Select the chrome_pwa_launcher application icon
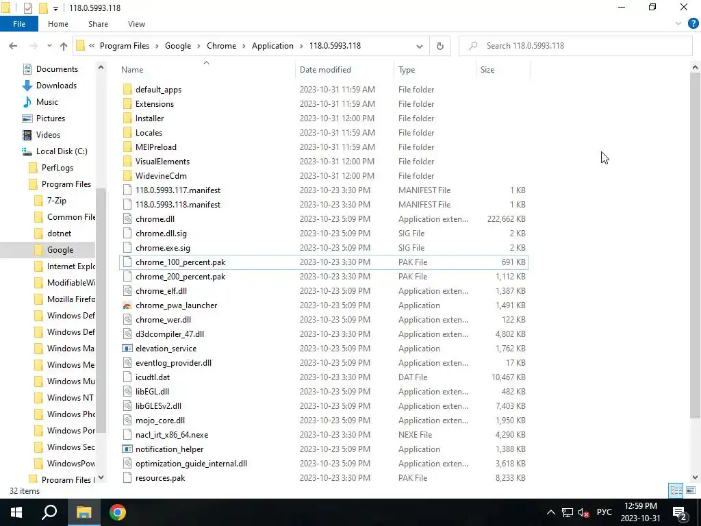Screen dimensions: 701x526 [127, 305]
